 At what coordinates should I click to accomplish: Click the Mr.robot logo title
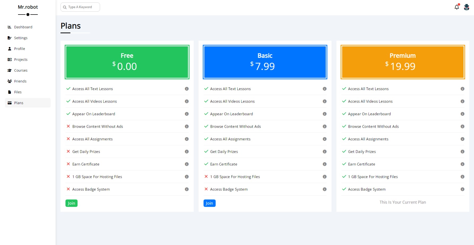pos(28,7)
